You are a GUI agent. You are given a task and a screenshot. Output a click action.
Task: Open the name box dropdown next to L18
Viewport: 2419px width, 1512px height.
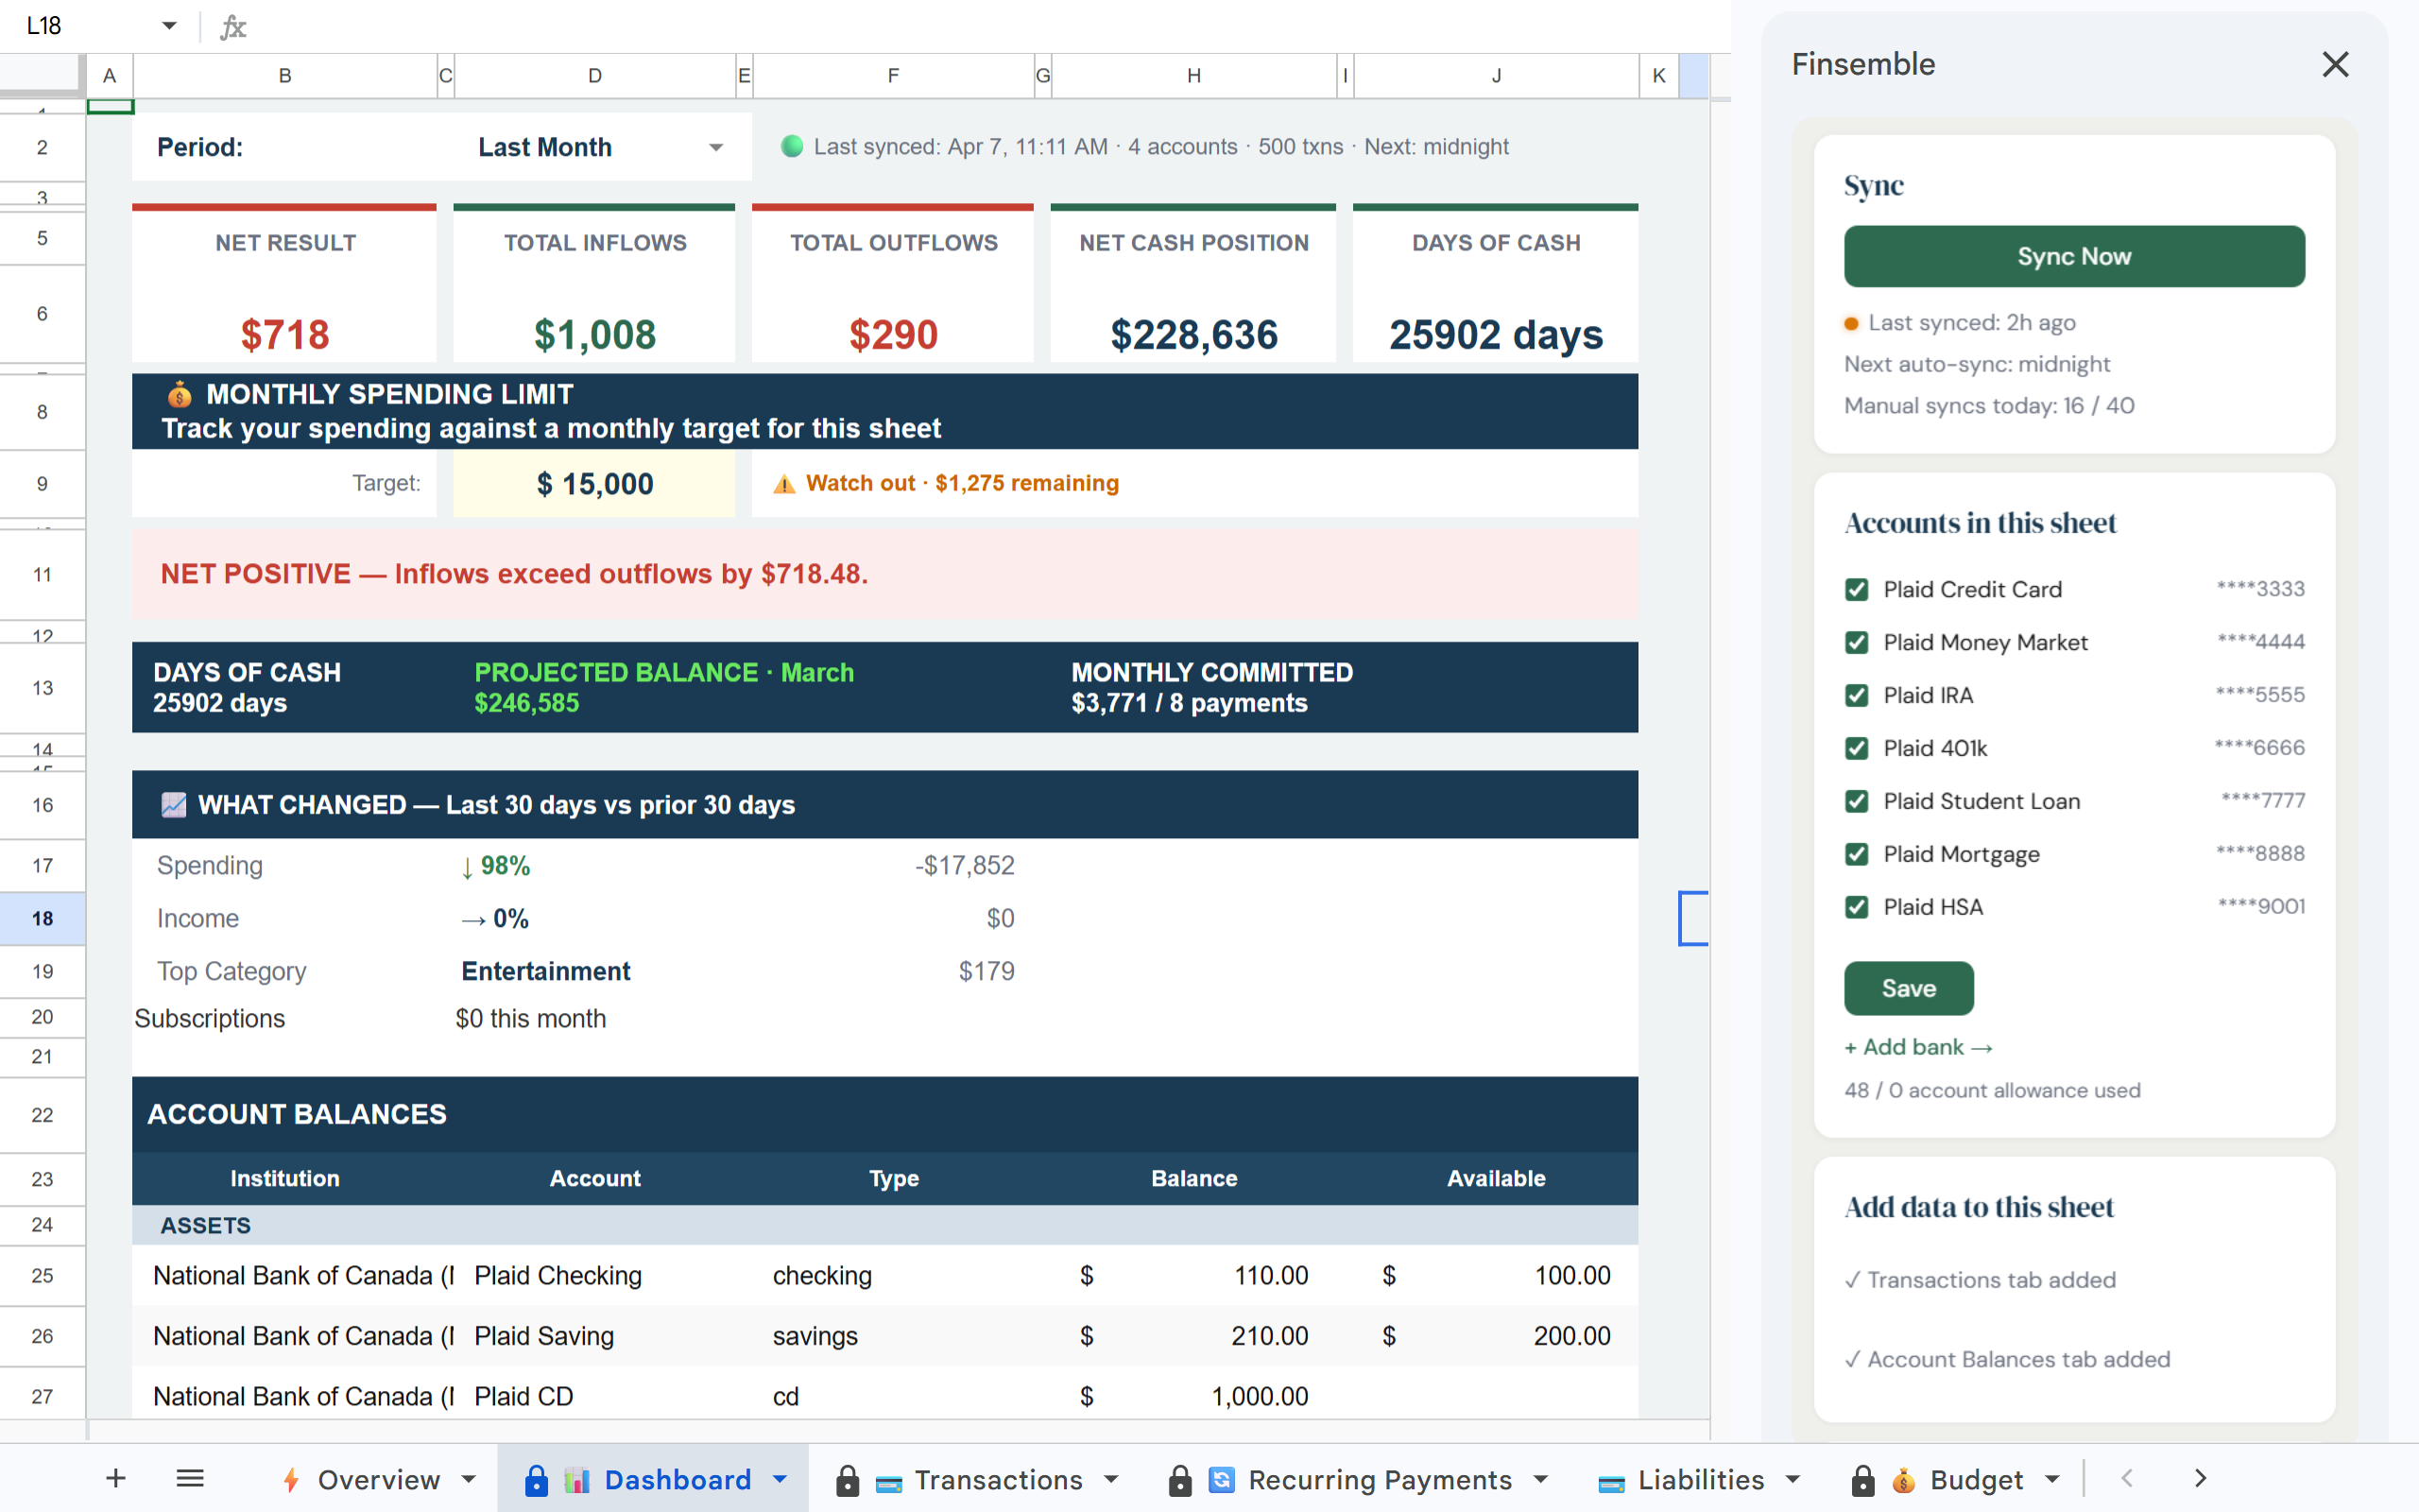(x=170, y=26)
